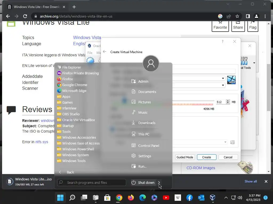Viewport: 273px width, 204px height.
Task: Click the CD-ROM Images link
Action: pos(201,168)
